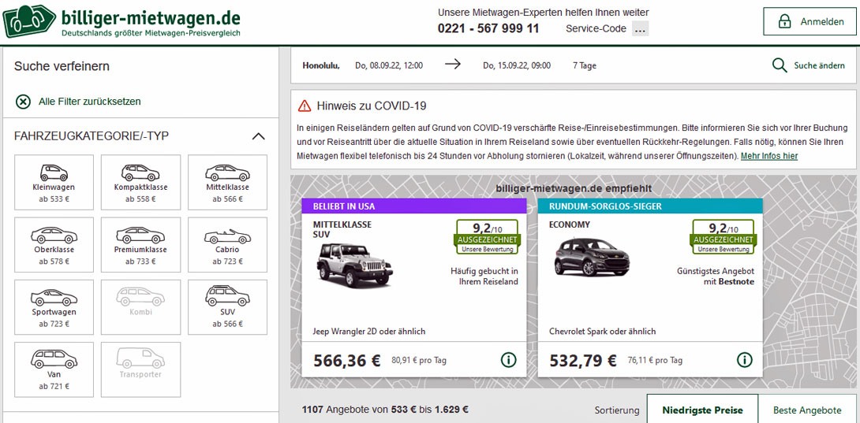Click Suche ändern

click(819, 65)
